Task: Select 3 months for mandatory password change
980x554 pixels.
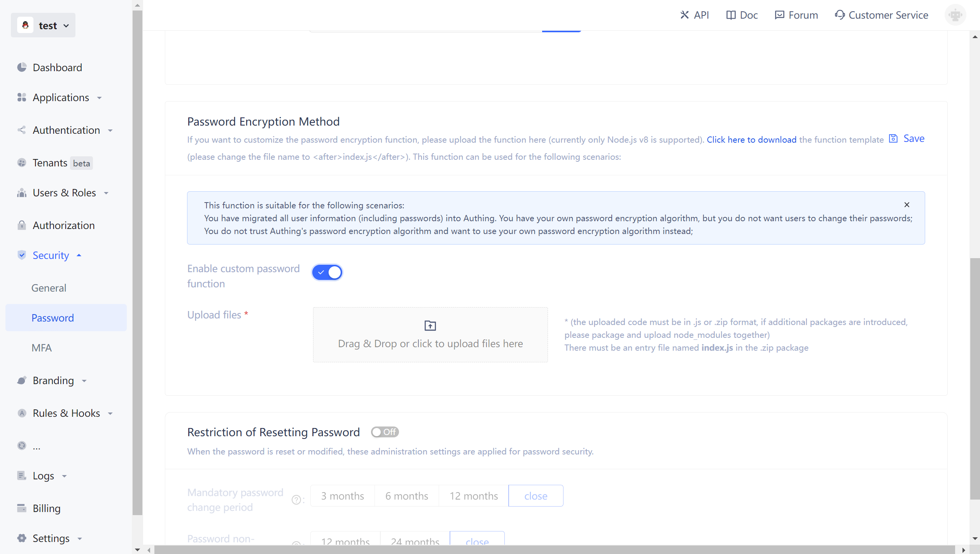Action: point(342,496)
